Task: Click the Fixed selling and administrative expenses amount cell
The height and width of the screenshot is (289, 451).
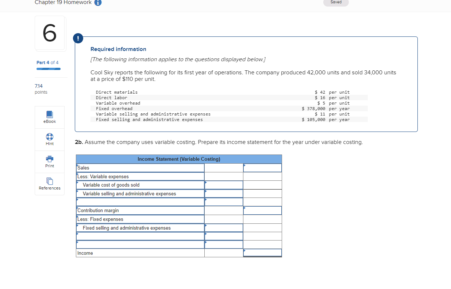Action: point(224,228)
